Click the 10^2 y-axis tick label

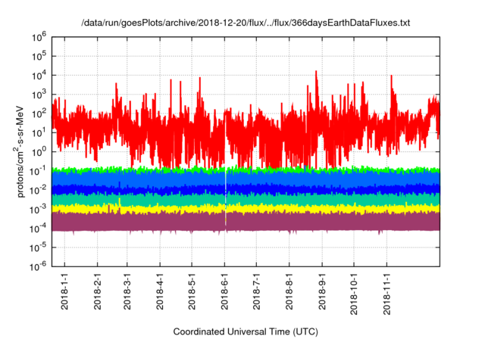click(39, 114)
